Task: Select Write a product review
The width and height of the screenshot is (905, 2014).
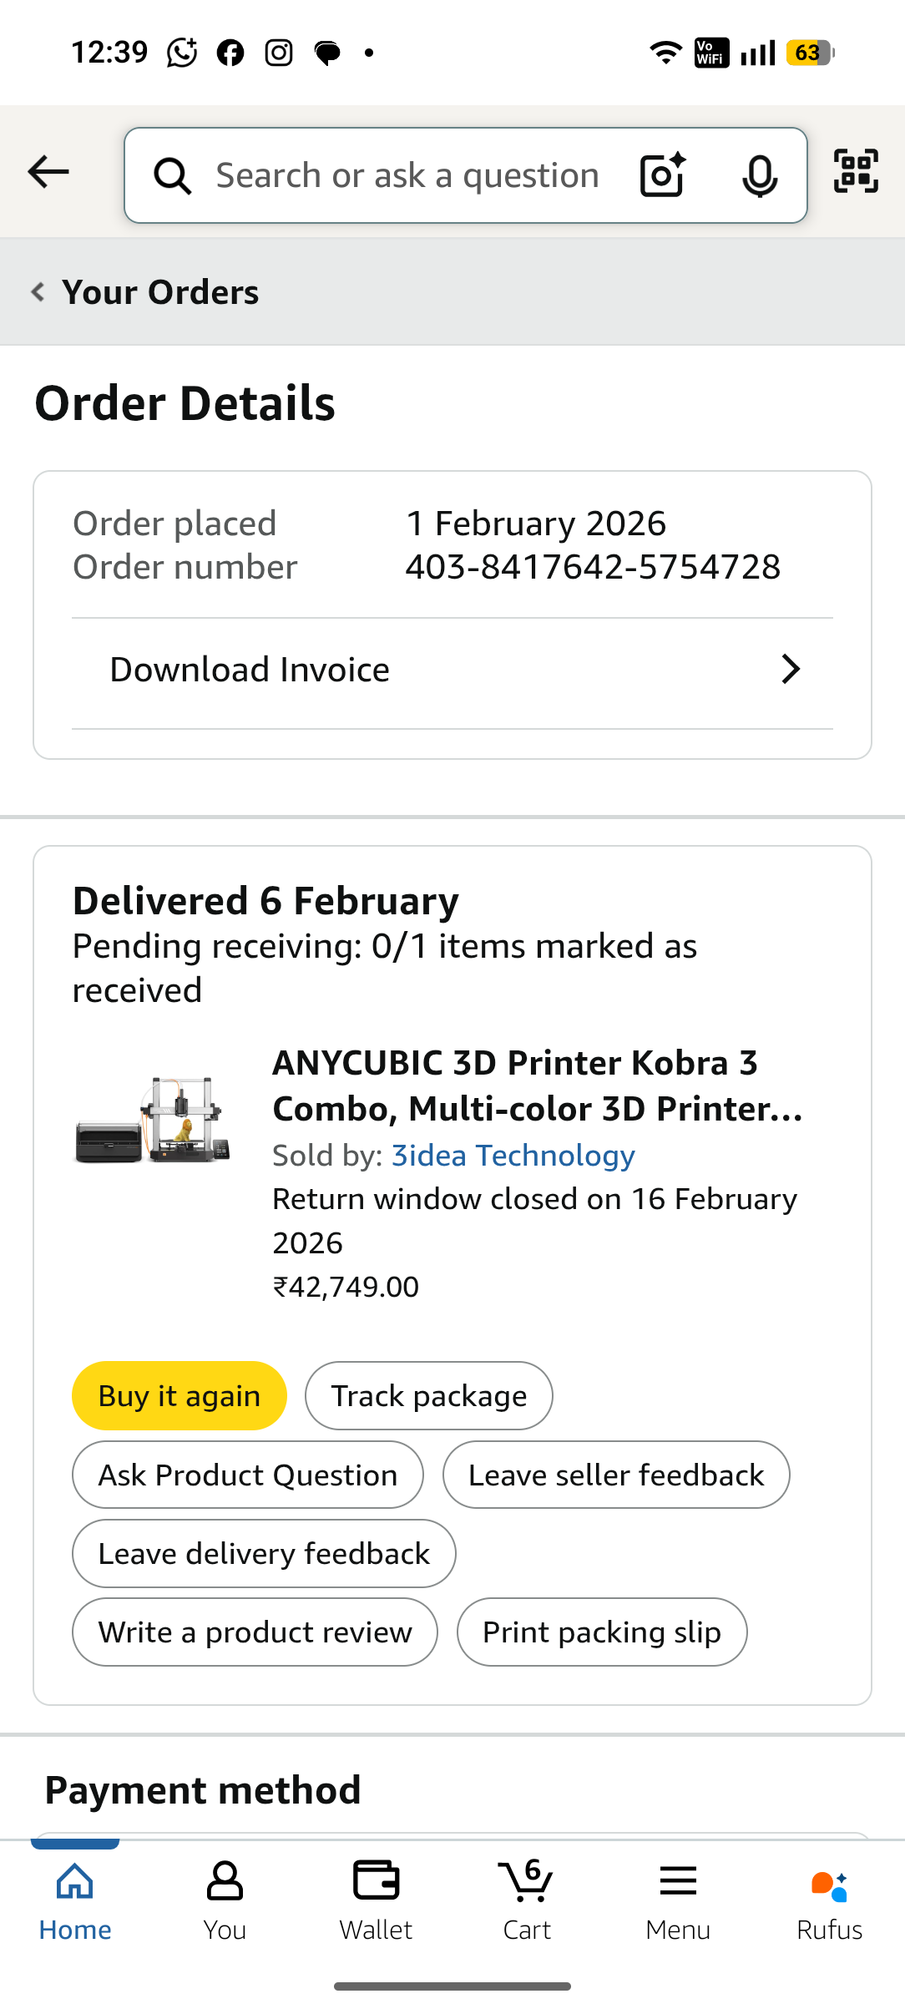Action: 255,1632
